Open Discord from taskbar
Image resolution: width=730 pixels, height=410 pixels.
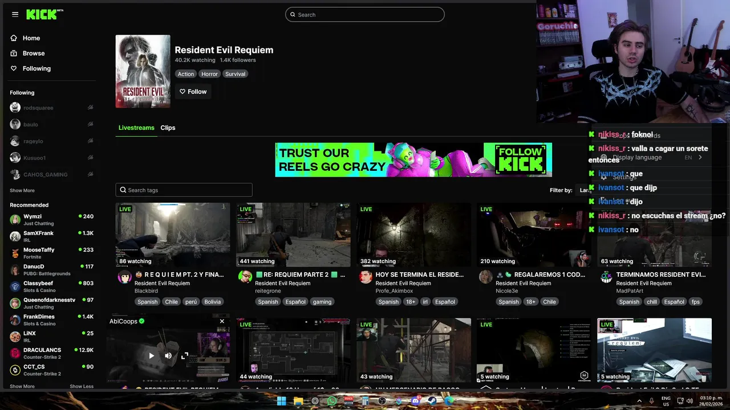(415, 401)
